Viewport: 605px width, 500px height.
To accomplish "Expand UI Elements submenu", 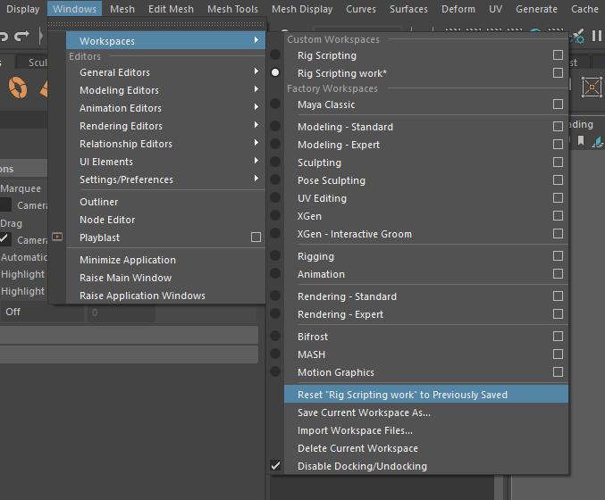I will 166,161.
